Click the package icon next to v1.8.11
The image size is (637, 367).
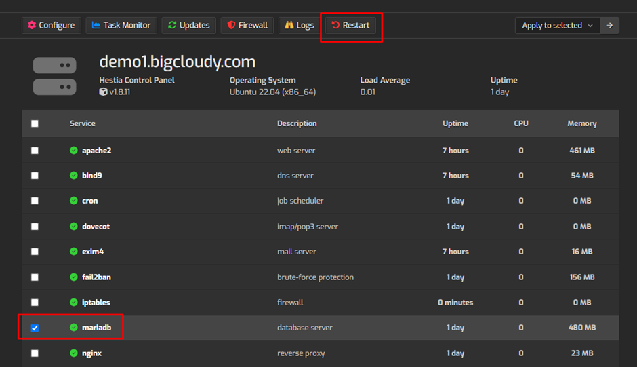click(103, 92)
